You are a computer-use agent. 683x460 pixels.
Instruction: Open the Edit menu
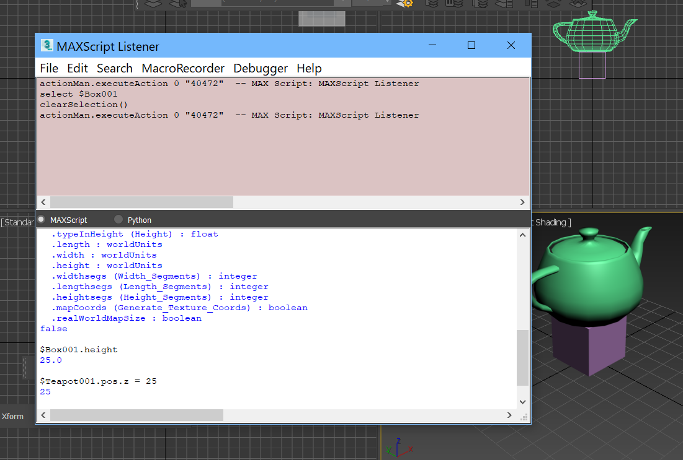click(78, 68)
